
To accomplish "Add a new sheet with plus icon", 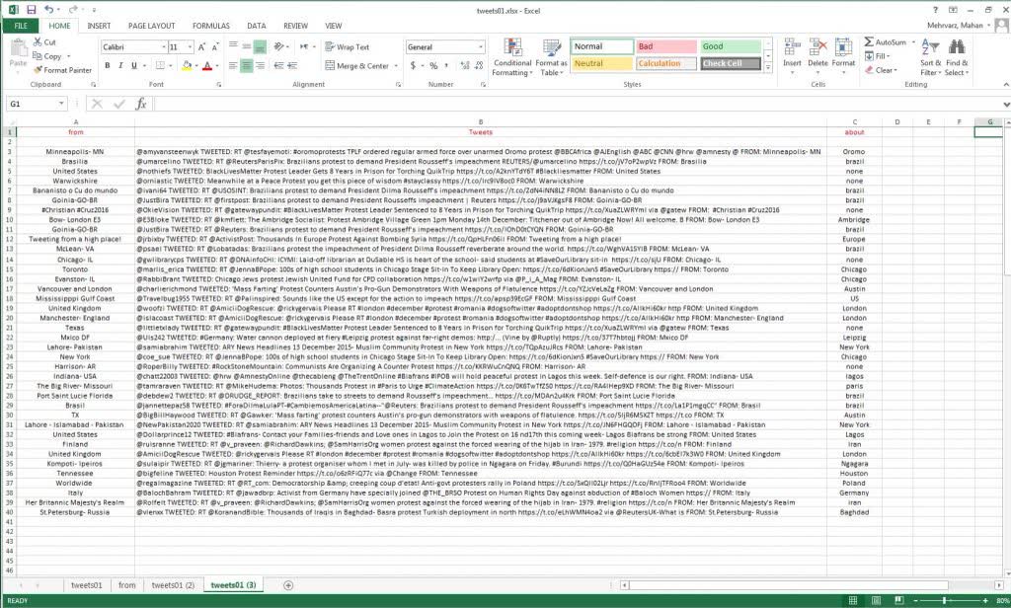I will tap(288, 585).
